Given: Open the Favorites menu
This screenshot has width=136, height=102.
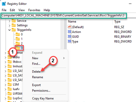Looking at the screenshot, I should point(34,10).
